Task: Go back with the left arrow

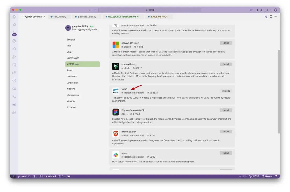Action: point(90,10)
